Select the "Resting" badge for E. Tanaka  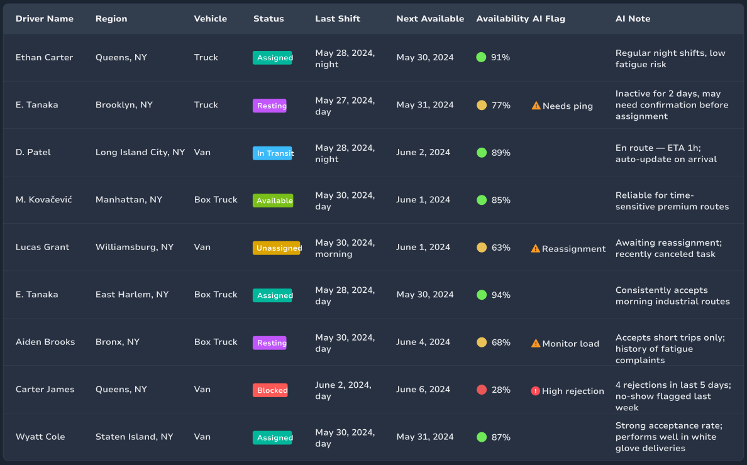[x=270, y=106]
